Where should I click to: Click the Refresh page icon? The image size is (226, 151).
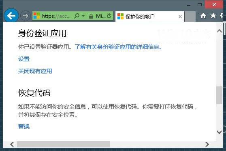coord(109,16)
